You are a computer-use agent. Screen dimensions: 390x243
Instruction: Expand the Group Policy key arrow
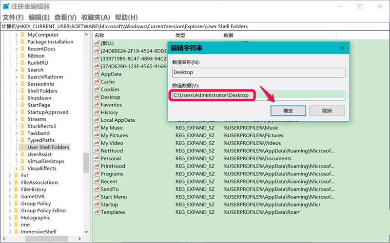(10, 204)
